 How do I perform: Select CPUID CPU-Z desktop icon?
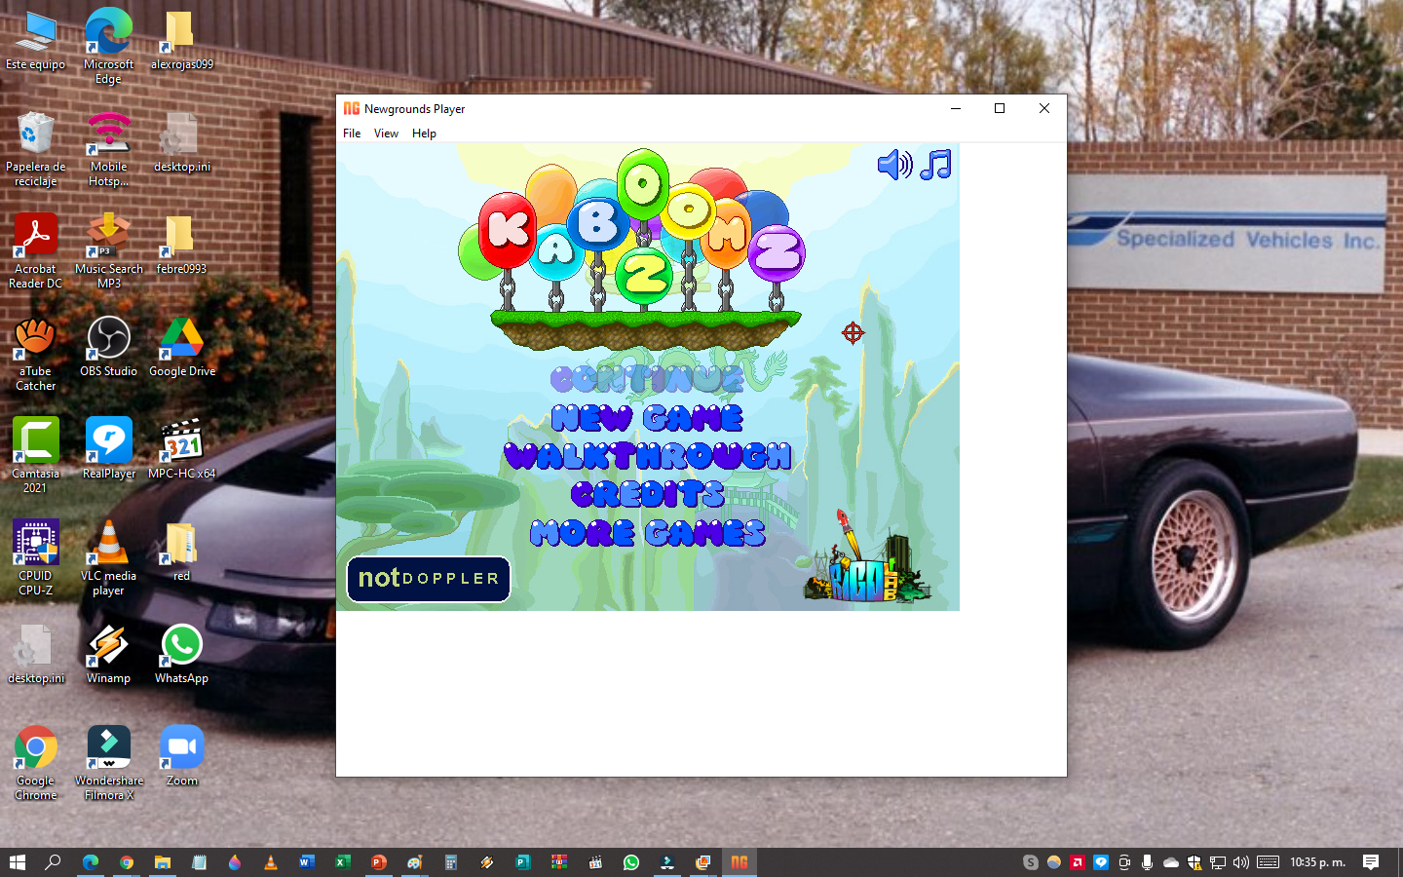36,557
